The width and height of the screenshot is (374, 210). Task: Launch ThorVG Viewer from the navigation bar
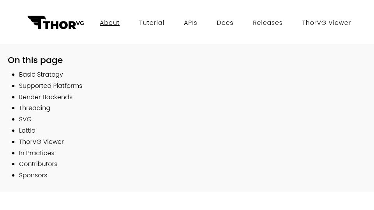pyautogui.click(x=326, y=23)
